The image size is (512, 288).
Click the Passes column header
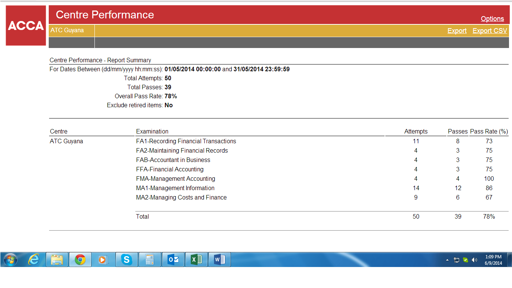click(458, 132)
